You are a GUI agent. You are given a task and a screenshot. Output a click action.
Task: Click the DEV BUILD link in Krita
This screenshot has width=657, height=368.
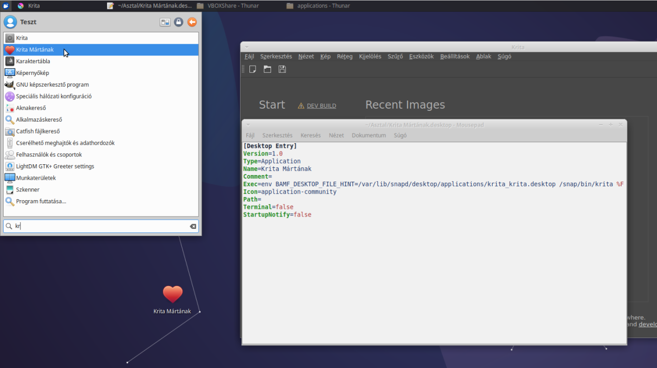click(x=321, y=106)
